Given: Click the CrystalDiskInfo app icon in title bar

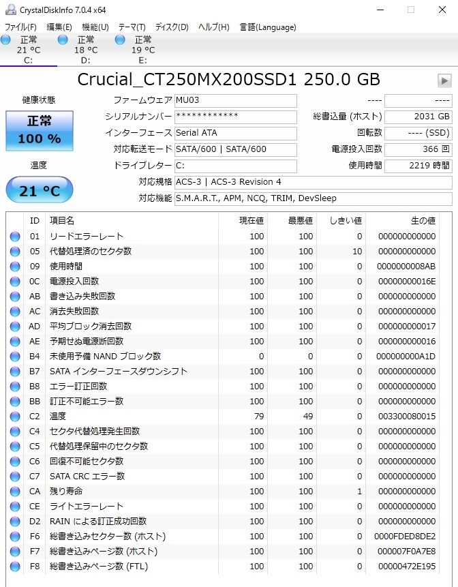Looking at the screenshot, I should point(11,10).
